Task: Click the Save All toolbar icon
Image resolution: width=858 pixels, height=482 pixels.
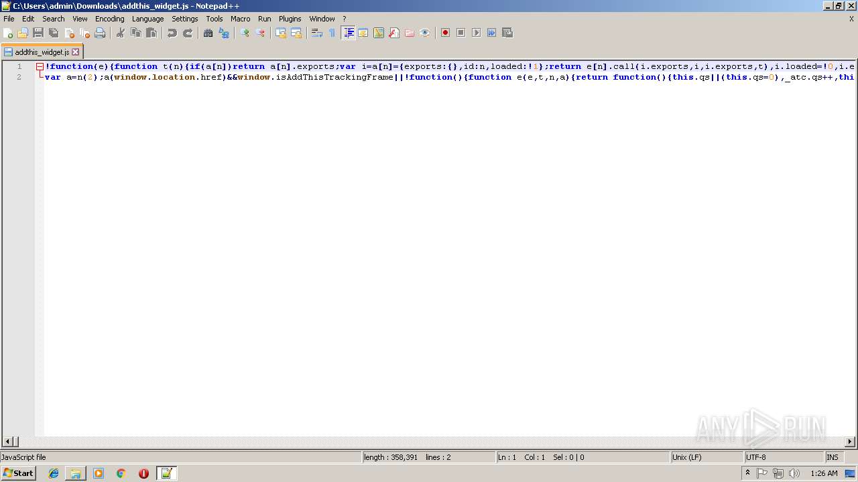Action: click(54, 33)
